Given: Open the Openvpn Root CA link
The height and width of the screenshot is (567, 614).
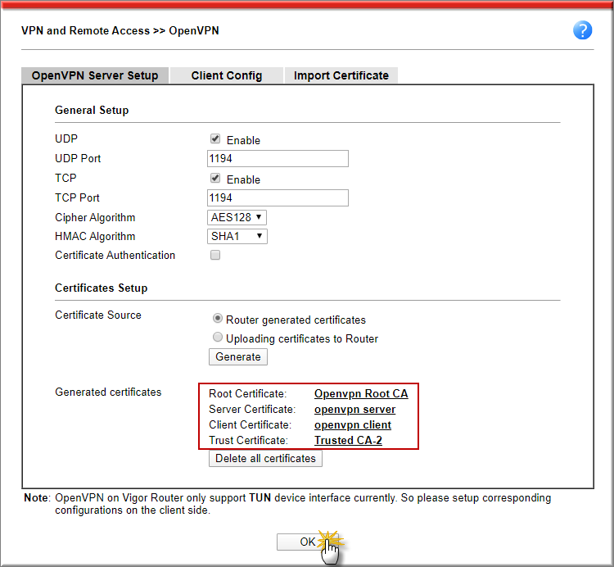Looking at the screenshot, I should click(361, 393).
